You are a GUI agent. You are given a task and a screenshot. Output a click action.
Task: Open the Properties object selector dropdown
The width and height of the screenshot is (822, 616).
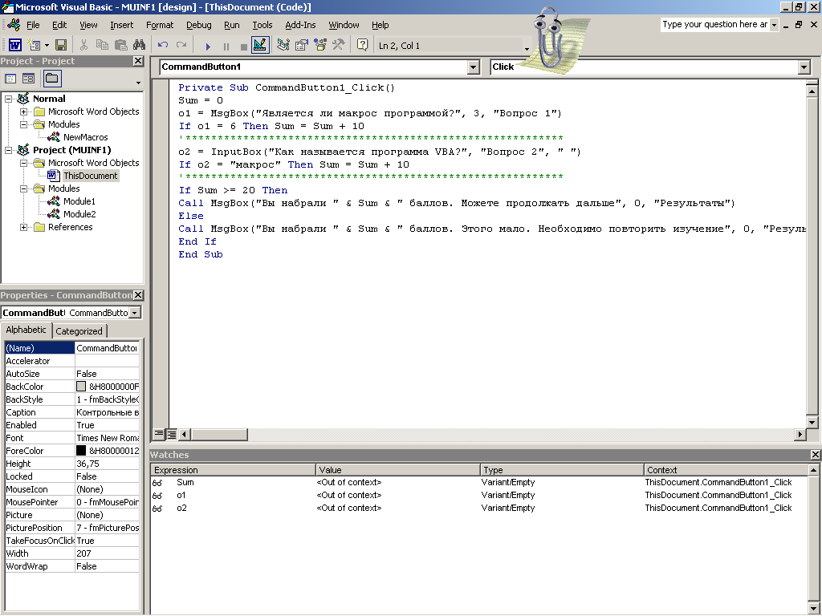135,313
